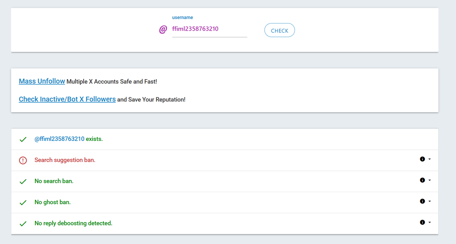456x244 pixels.
Task: Open the Mass Unfollow link
Action: click(42, 81)
